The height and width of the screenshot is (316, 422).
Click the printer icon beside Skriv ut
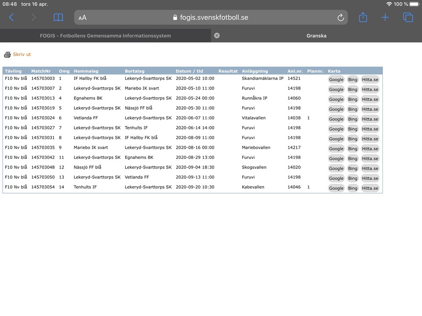click(7, 55)
